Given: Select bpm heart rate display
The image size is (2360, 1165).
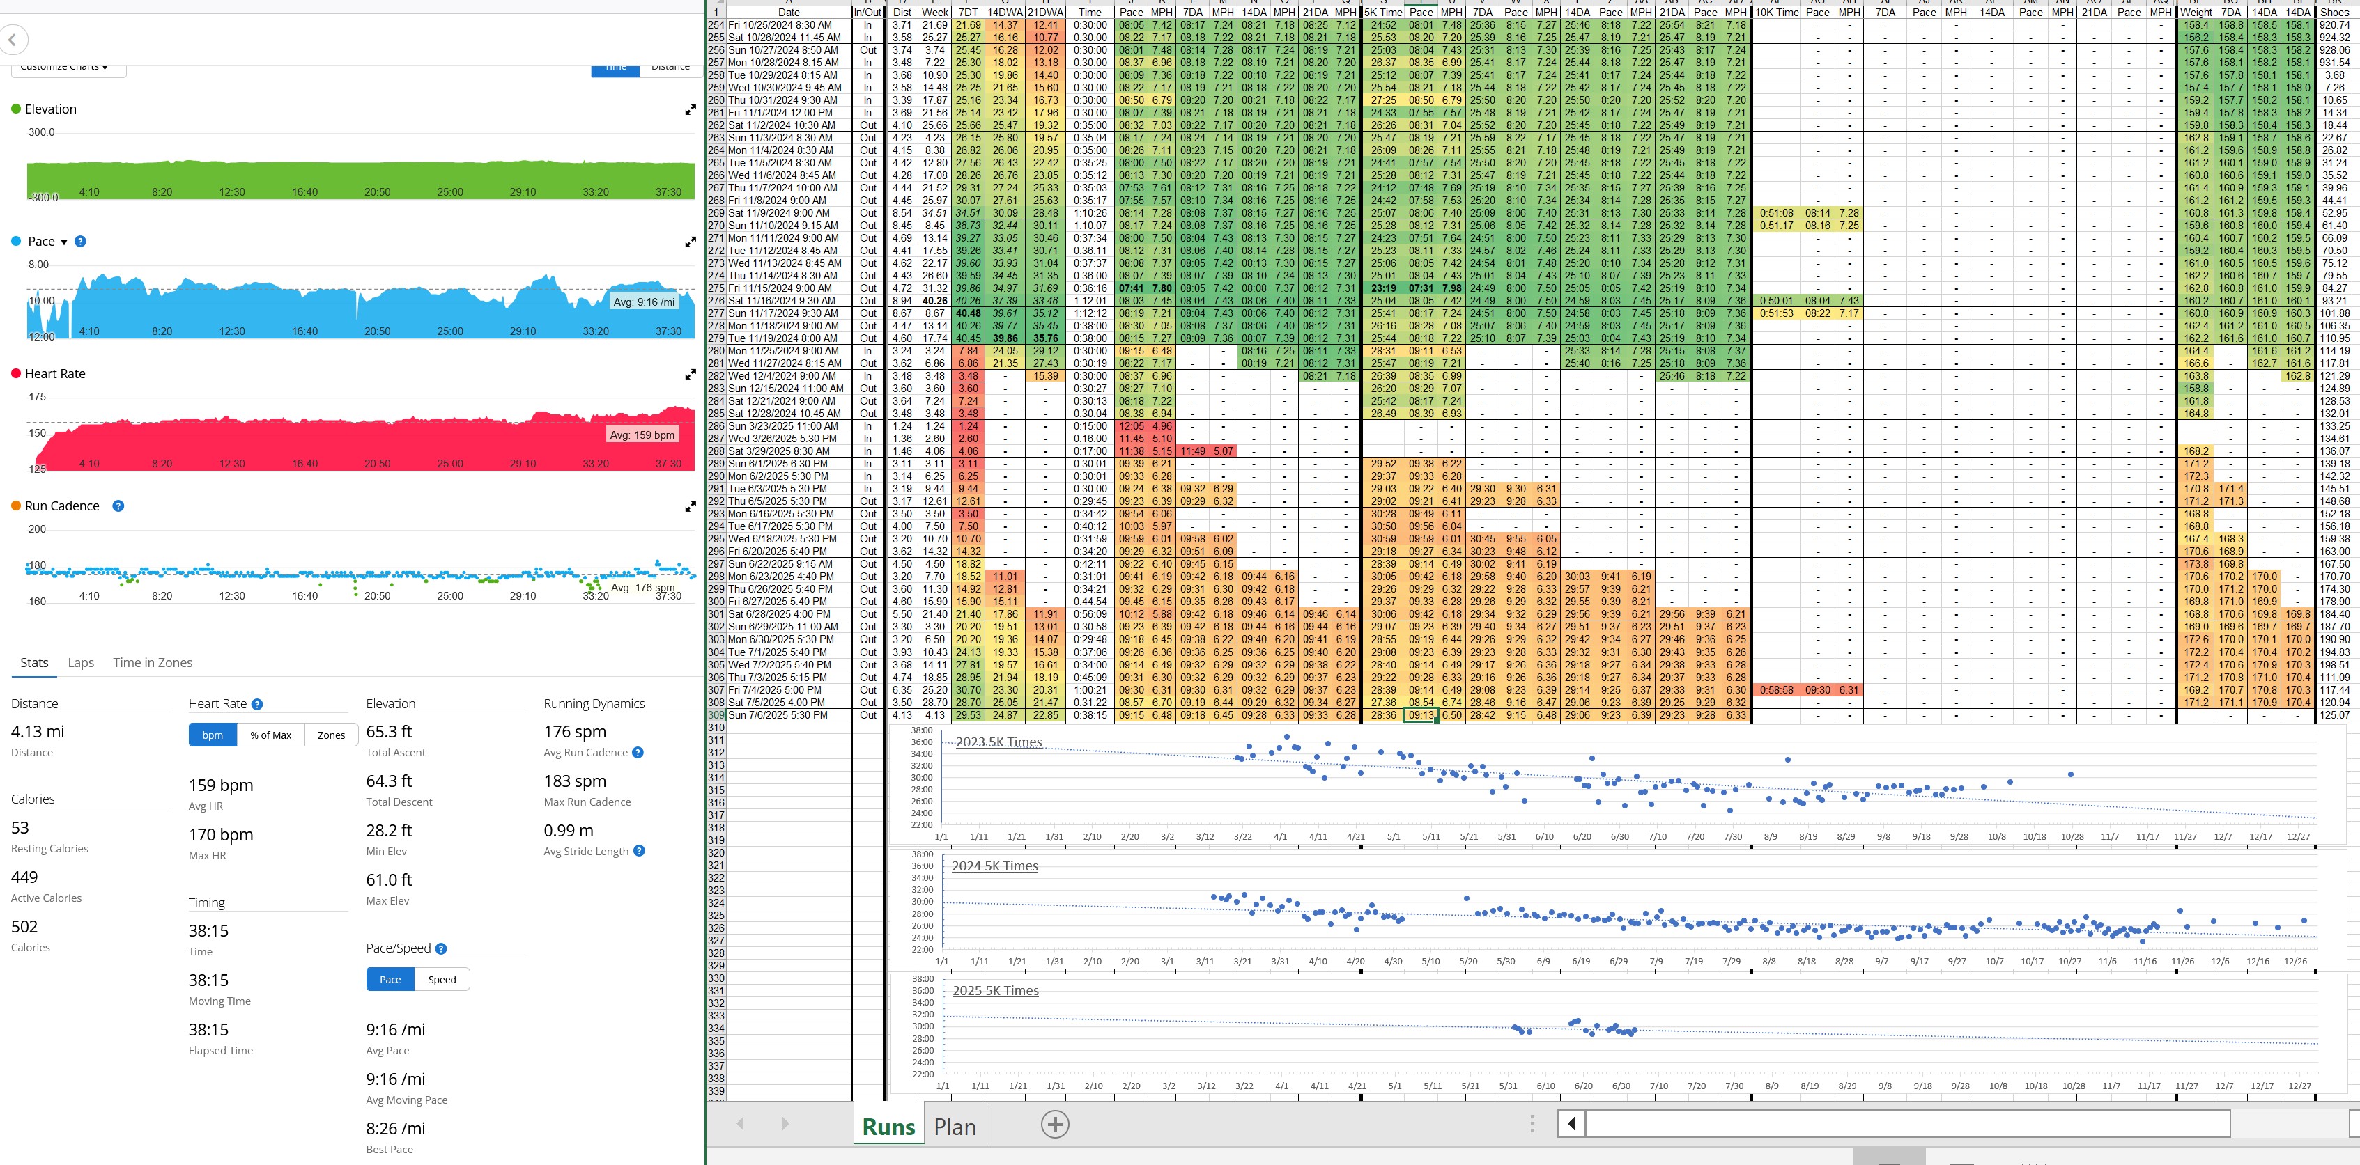Looking at the screenshot, I should [213, 735].
